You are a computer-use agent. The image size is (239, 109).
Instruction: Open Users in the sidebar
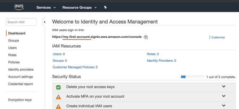point(13,48)
